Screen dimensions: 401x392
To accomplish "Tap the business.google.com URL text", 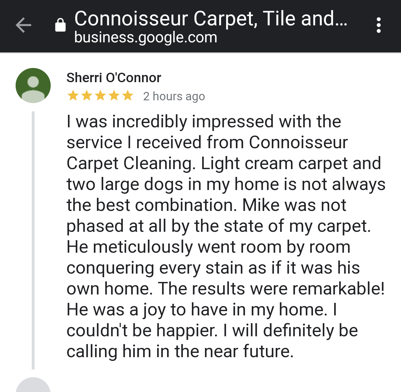I will [x=146, y=37].
